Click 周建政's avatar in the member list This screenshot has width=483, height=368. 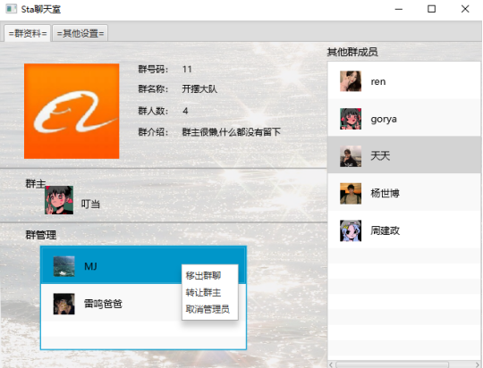(351, 230)
